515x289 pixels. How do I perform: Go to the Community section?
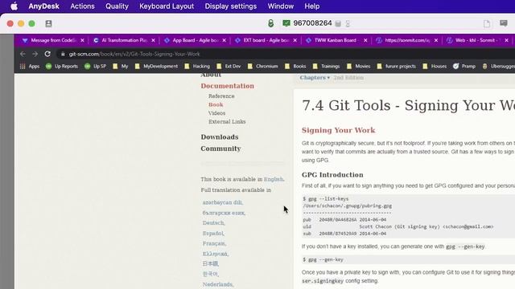(x=220, y=149)
